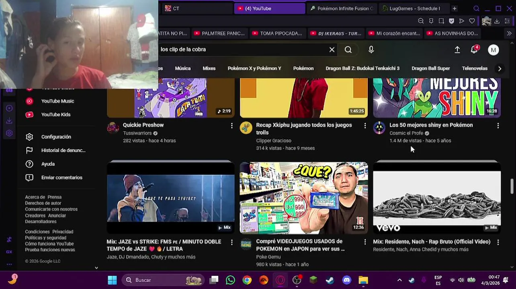Image resolution: width=516 pixels, height=289 pixels.
Task: Open the TOMA PIPOCADA bookmark
Action: click(x=277, y=33)
